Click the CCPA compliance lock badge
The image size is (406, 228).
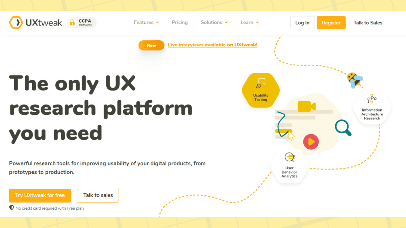point(82,23)
